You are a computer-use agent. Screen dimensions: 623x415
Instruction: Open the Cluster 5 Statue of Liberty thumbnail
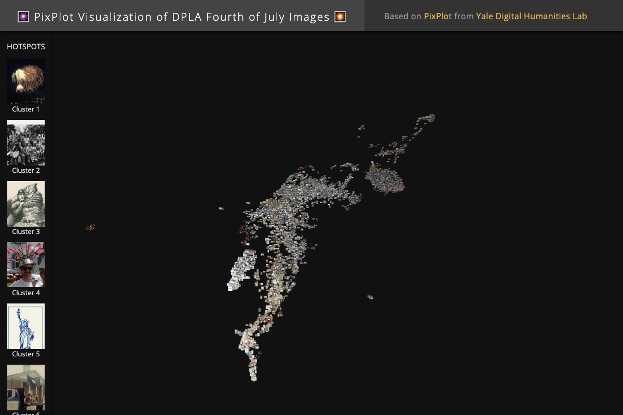26,326
